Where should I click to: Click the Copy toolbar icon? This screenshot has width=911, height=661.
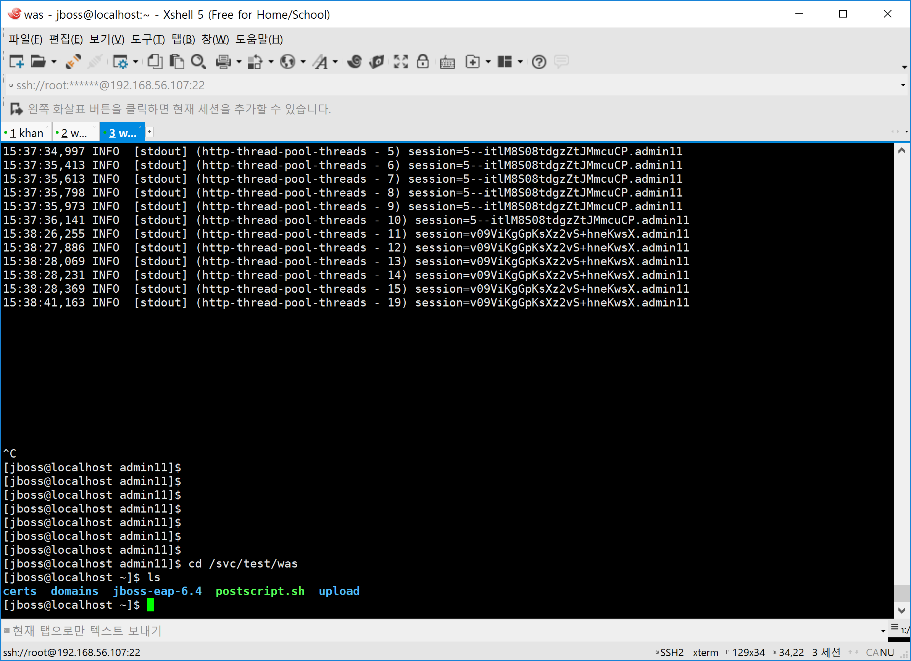point(155,62)
